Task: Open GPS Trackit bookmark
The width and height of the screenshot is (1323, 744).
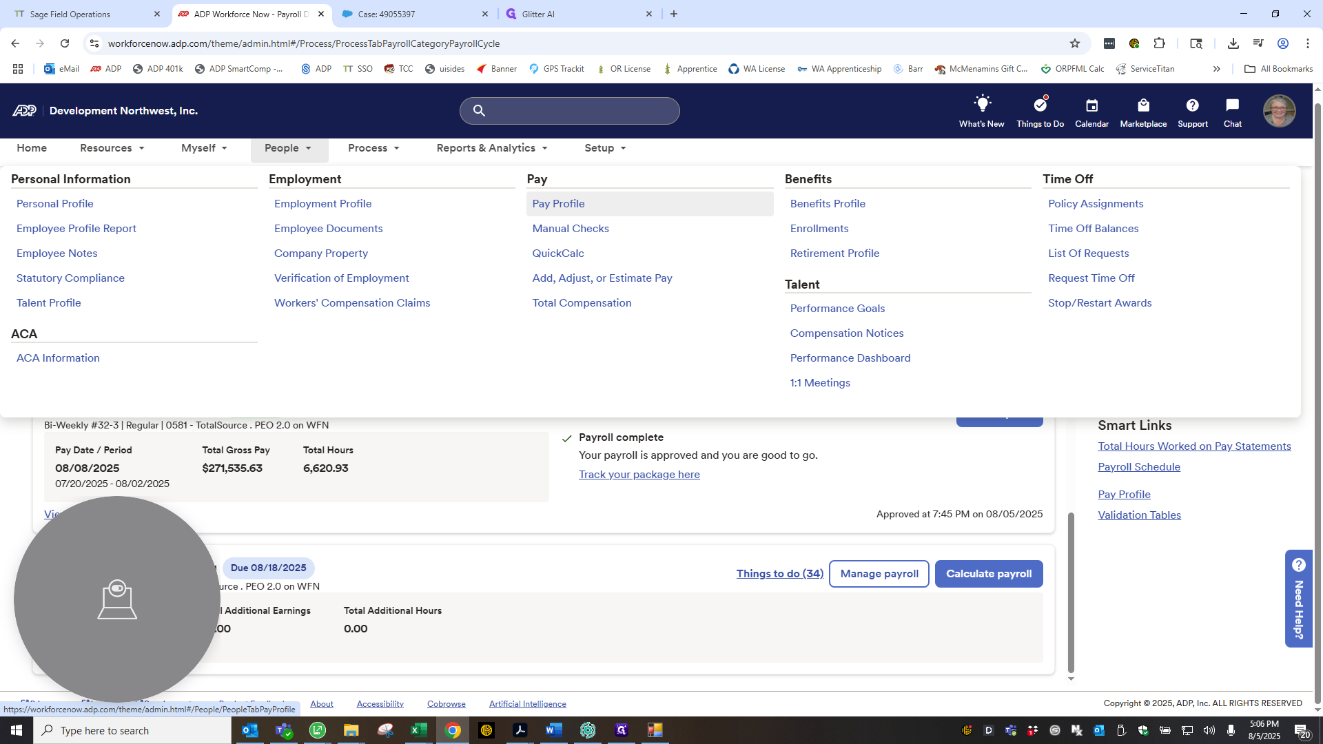Action: (x=556, y=69)
